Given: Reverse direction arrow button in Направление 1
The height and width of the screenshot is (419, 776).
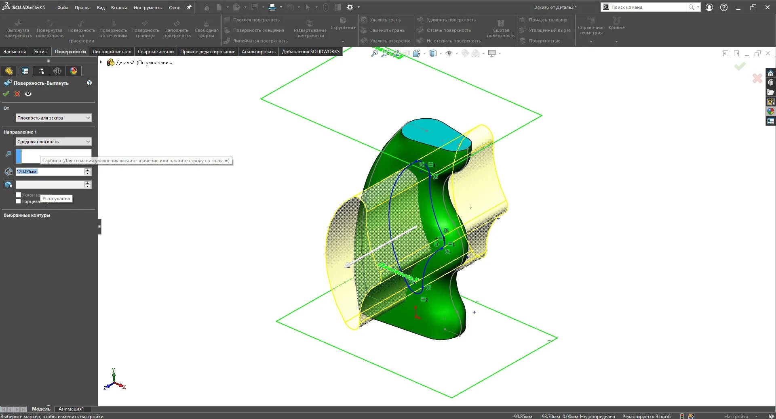Looking at the screenshot, I should [x=8, y=154].
